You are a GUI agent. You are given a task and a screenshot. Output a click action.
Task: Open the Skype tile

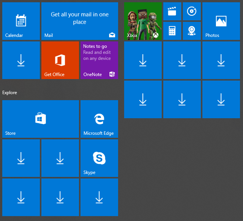(99, 158)
